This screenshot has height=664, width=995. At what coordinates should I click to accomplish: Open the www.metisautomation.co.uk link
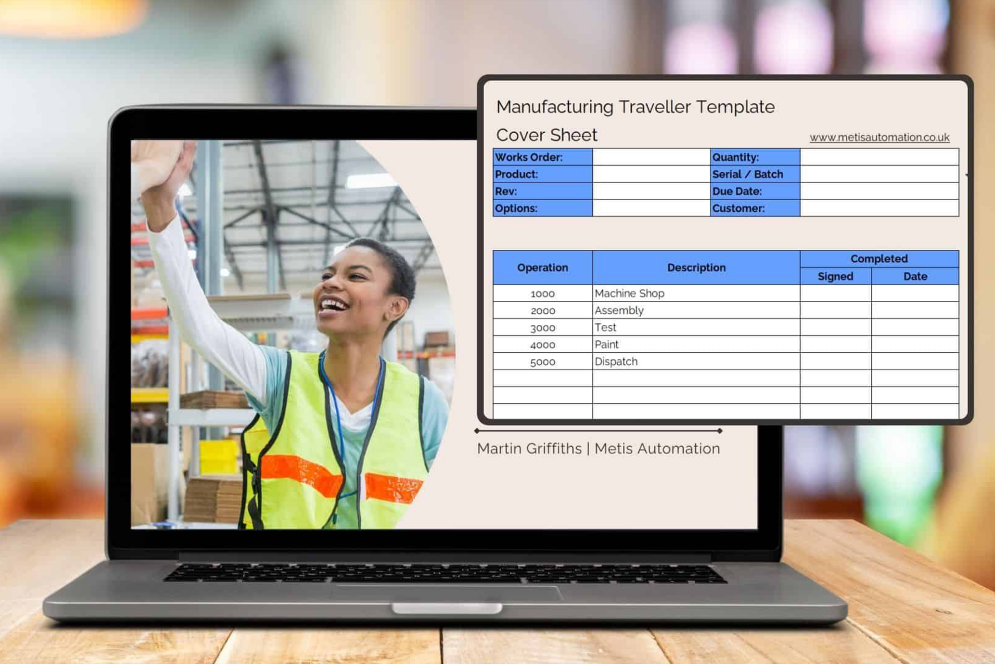(879, 138)
